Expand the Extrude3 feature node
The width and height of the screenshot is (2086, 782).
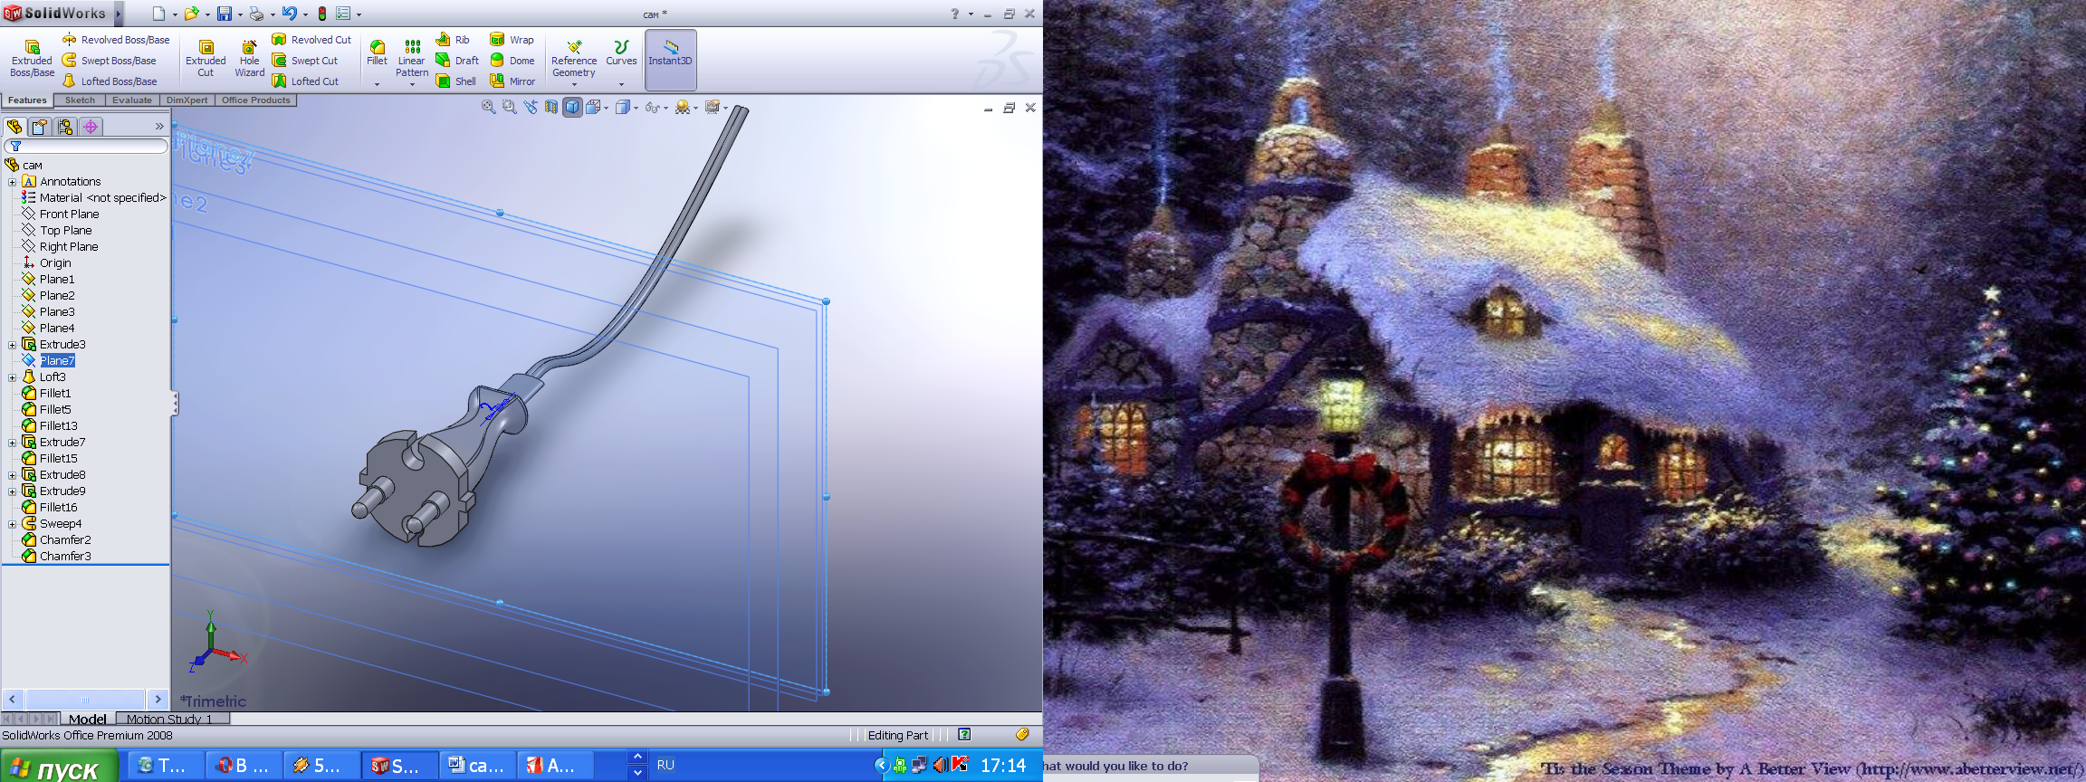[12, 345]
